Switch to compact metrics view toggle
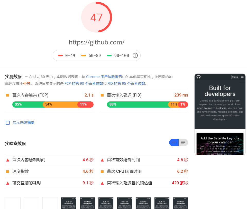Image resolution: width=247 pixels, height=209 pixels. (174, 142)
